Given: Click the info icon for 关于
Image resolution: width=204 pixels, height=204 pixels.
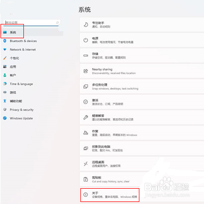Looking at the screenshot, I should coord(85,195).
